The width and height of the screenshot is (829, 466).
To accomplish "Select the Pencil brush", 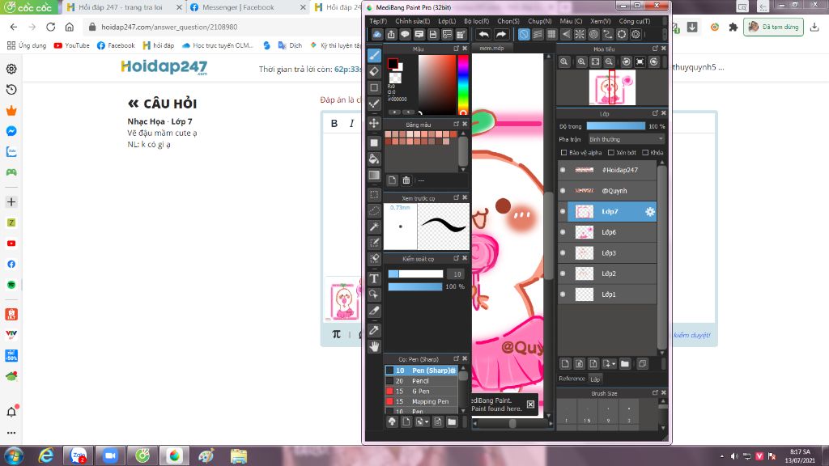I will coord(421,381).
